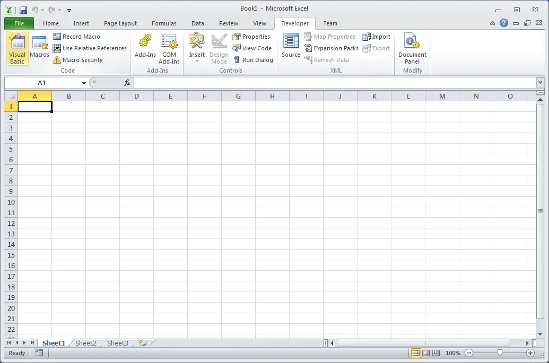This screenshot has height=363, width=549.
Task: Switch to the Home tab
Action: 51,23
